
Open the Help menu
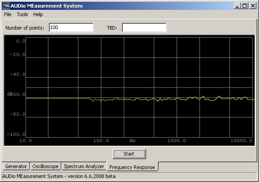38,14
